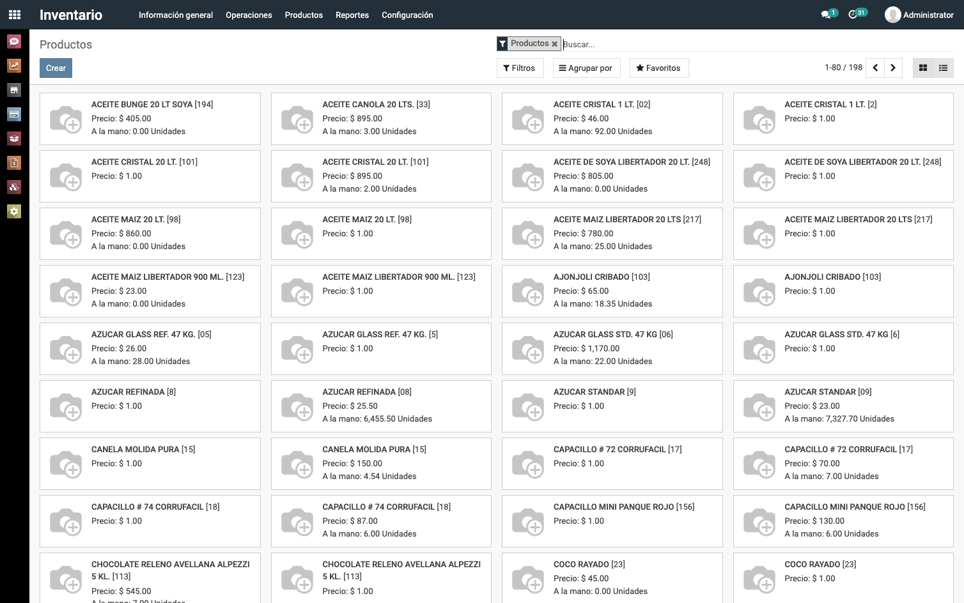Open the activities clock icon with 31 badge
This screenshot has height=603, width=964.
tap(857, 14)
